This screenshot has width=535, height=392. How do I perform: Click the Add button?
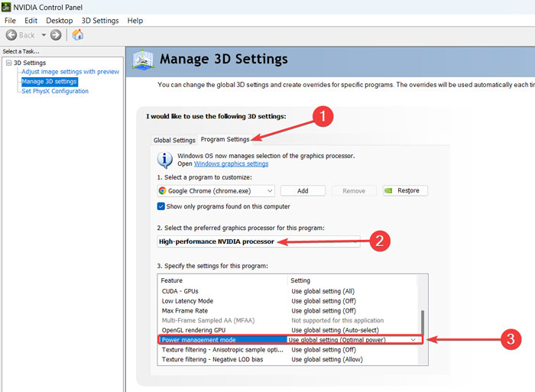click(x=303, y=191)
